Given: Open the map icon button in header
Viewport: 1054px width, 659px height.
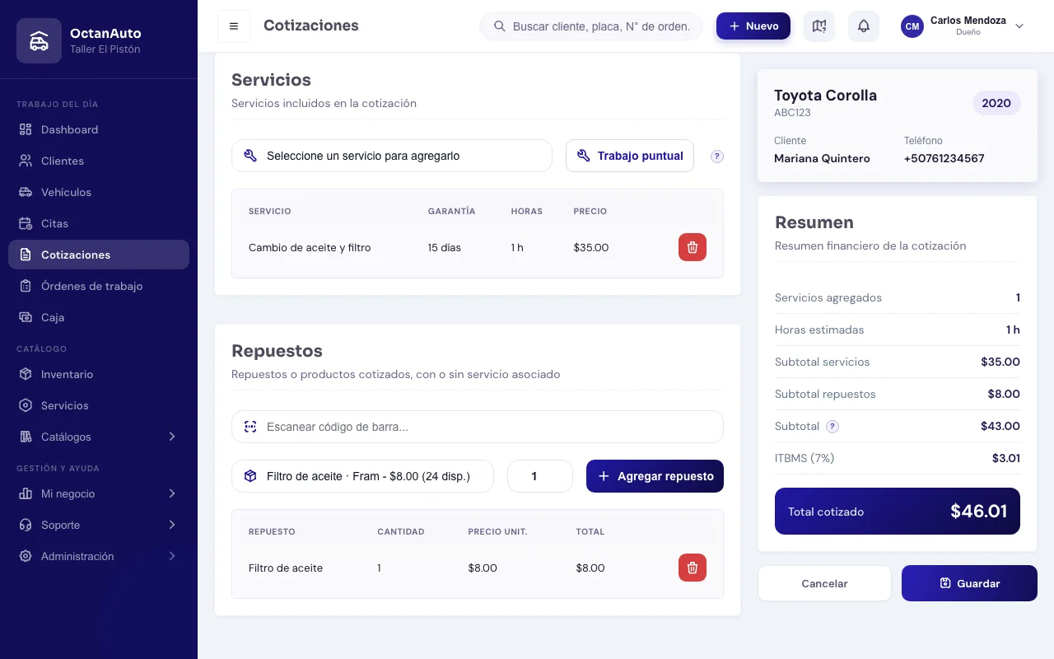Looking at the screenshot, I should point(819,26).
